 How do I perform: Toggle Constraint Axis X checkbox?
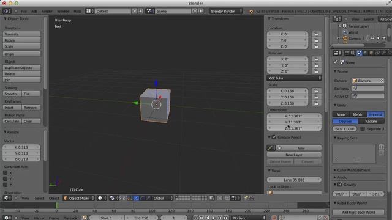(6, 172)
